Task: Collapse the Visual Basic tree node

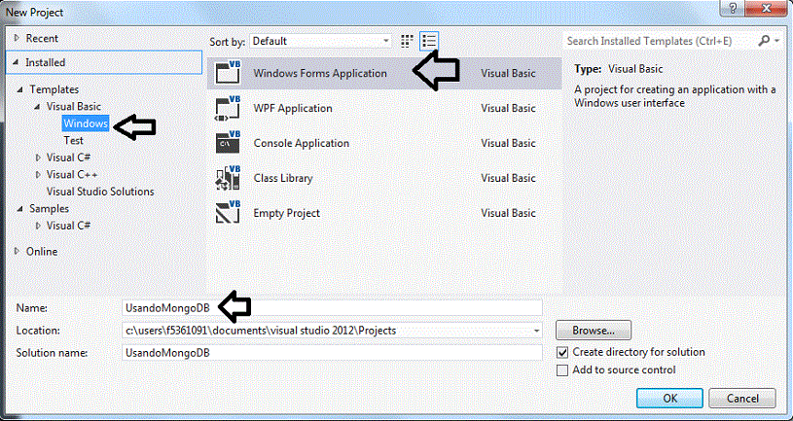Action: tap(37, 107)
